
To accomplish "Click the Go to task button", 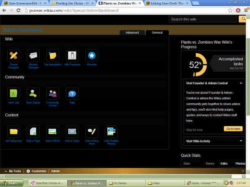I will (x=233, y=129).
